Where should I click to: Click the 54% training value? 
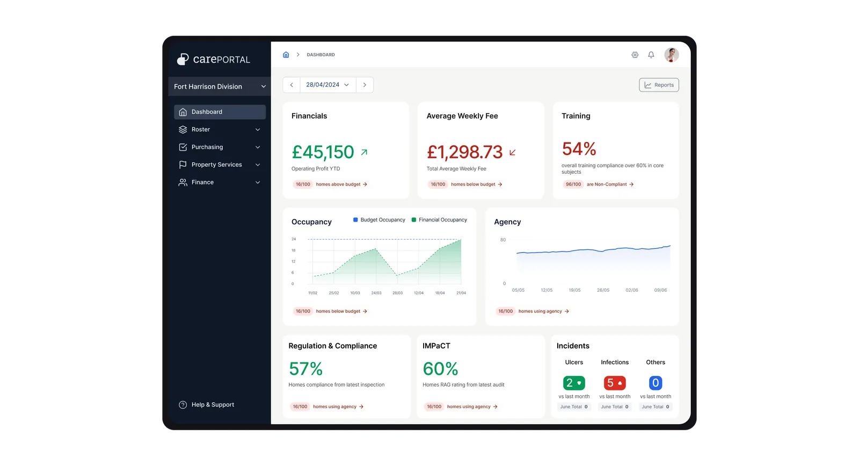(579, 149)
